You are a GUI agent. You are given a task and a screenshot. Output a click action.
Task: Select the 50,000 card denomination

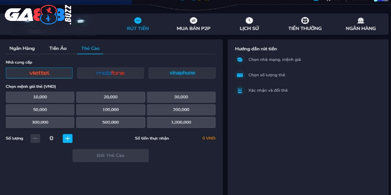coord(40,110)
